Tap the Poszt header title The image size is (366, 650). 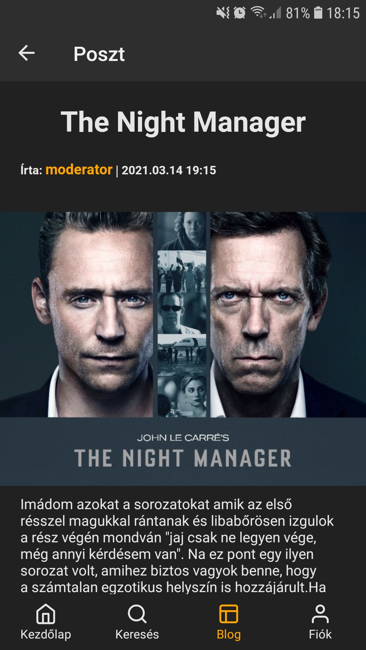point(99,54)
